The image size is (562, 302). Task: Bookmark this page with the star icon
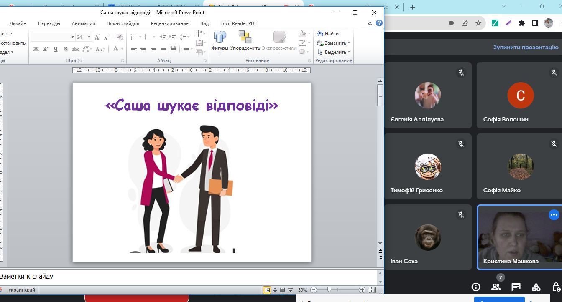click(x=478, y=23)
